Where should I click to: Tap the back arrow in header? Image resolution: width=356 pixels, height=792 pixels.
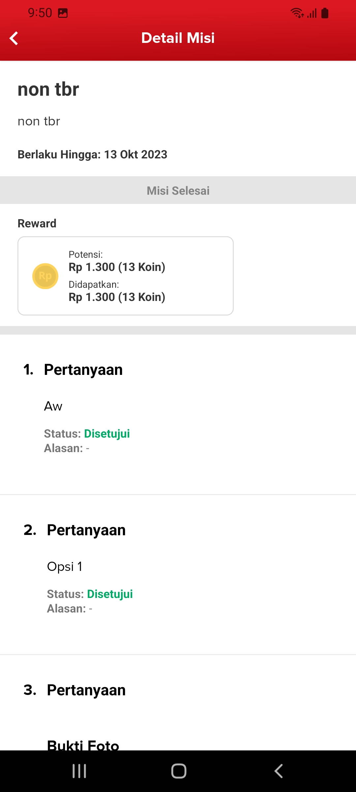pos(14,38)
